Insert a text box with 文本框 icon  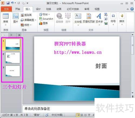point(78,16)
